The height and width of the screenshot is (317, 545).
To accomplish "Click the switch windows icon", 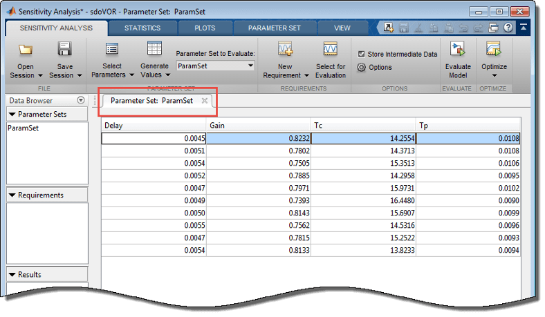I will click(x=493, y=28).
